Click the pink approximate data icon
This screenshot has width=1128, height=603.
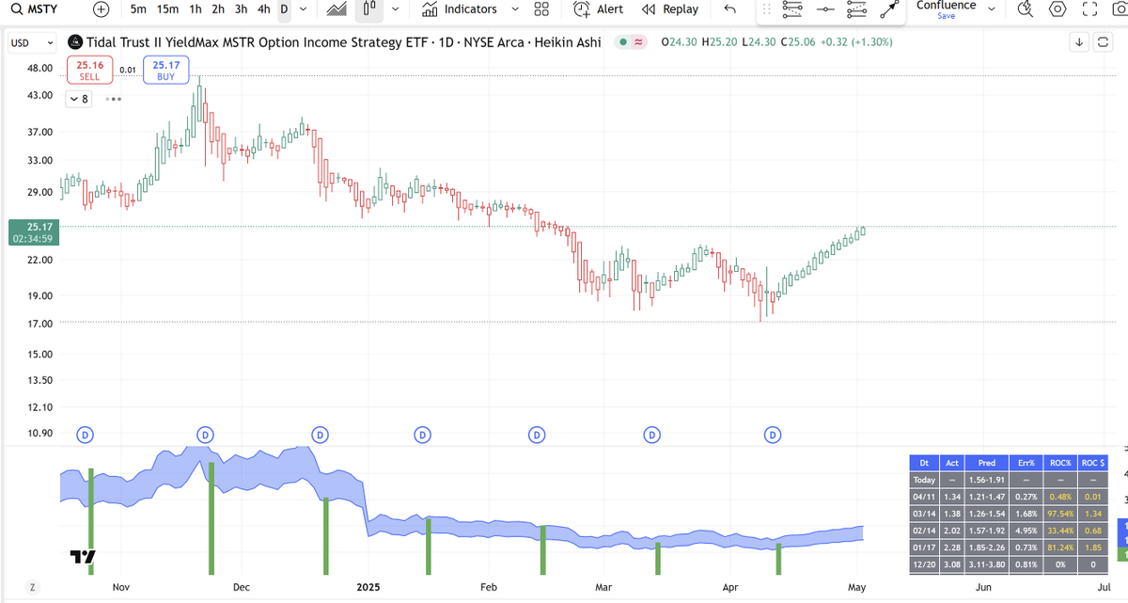click(x=639, y=43)
